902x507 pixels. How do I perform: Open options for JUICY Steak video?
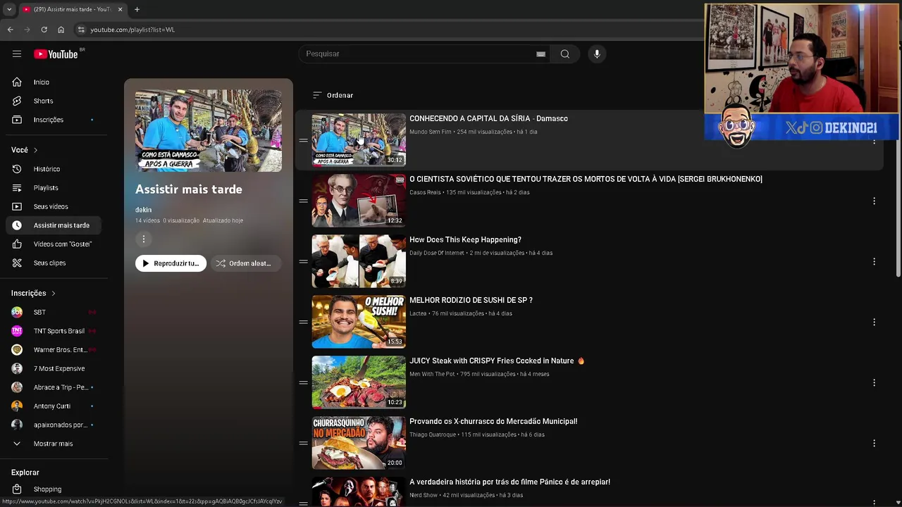[x=874, y=383]
